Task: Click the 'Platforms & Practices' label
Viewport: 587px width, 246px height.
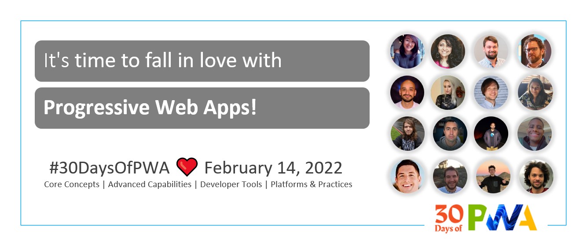Action: coord(312,184)
